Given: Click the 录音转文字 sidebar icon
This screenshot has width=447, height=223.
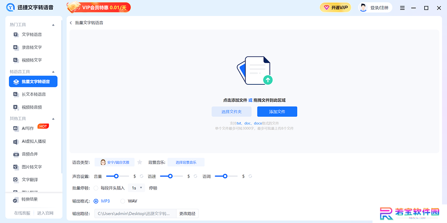Looking at the screenshot, I should pyautogui.click(x=16, y=47).
